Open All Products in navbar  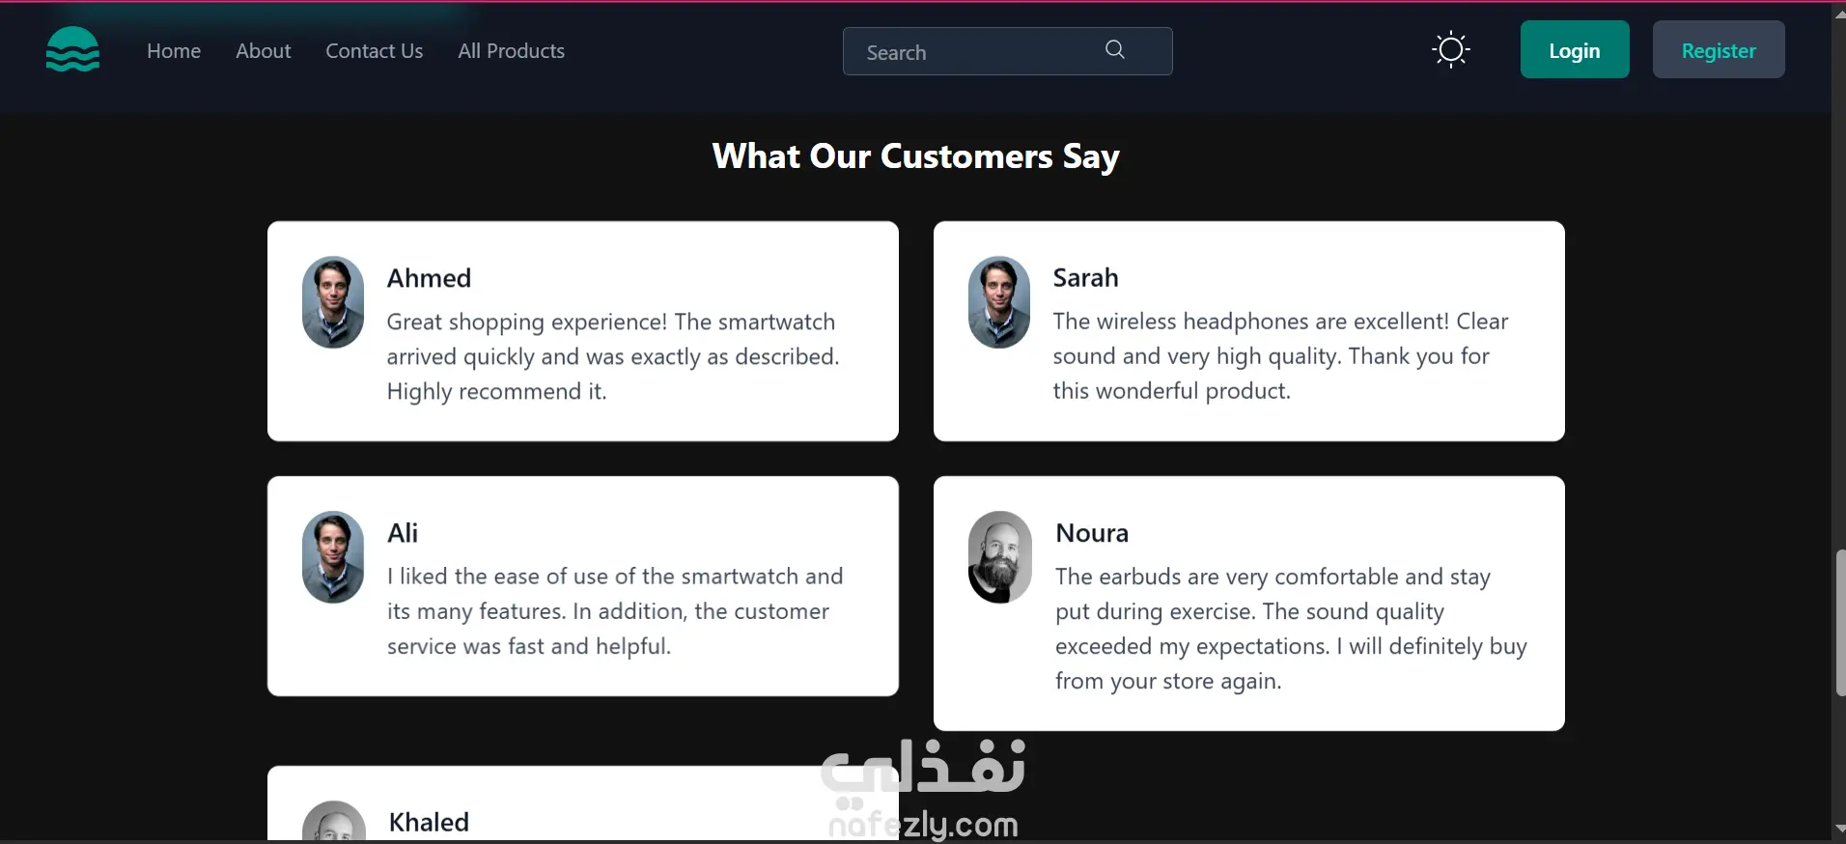[x=511, y=51]
